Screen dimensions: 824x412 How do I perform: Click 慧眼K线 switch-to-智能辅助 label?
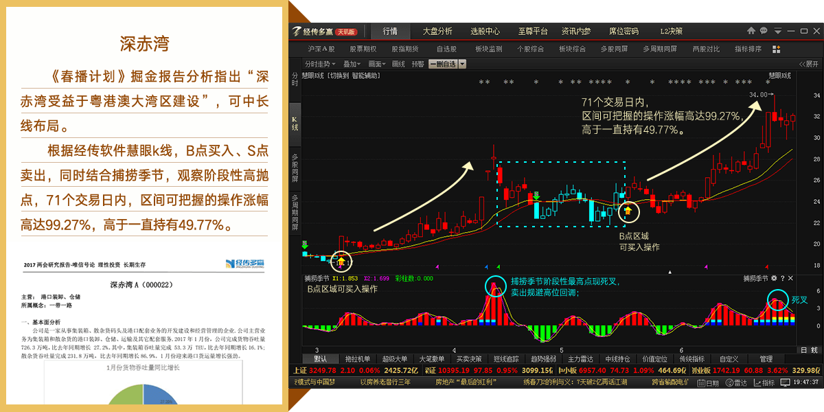[x=341, y=76]
